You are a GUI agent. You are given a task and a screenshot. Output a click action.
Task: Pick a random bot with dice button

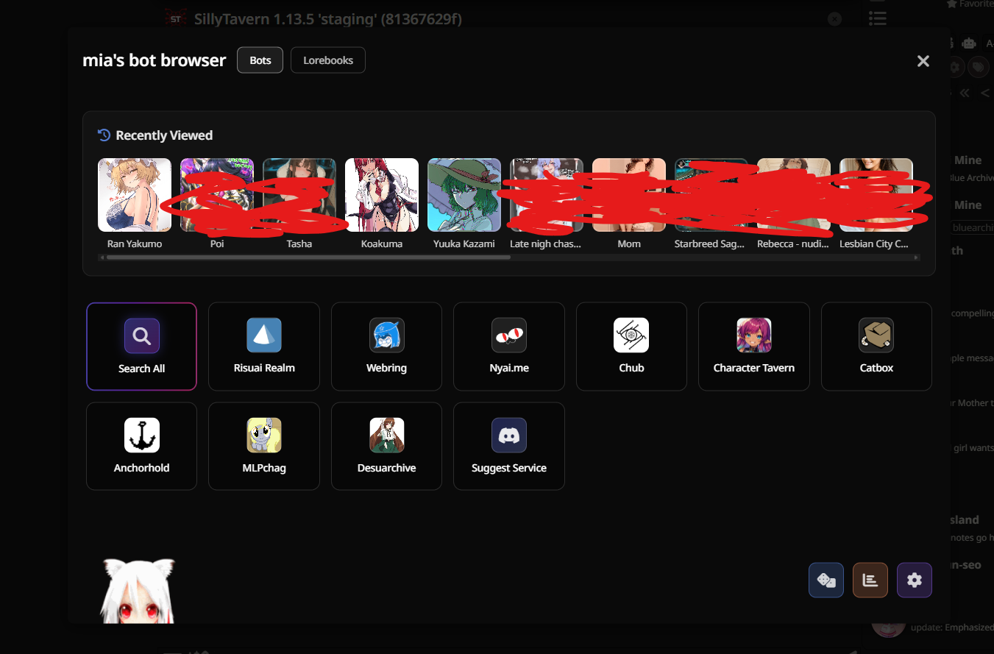[826, 580]
